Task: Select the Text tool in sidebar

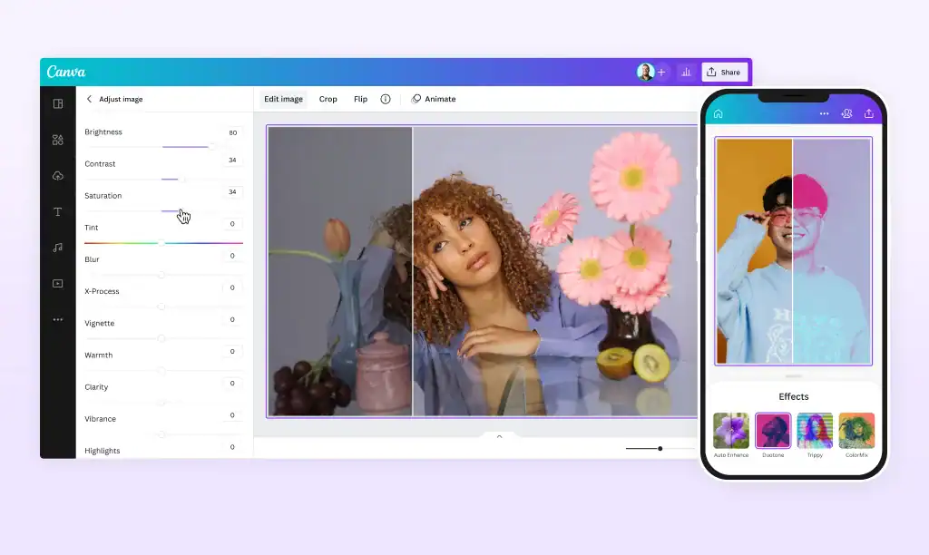Action: point(57,211)
